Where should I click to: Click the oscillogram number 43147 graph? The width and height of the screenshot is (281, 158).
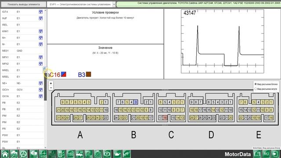point(223,41)
